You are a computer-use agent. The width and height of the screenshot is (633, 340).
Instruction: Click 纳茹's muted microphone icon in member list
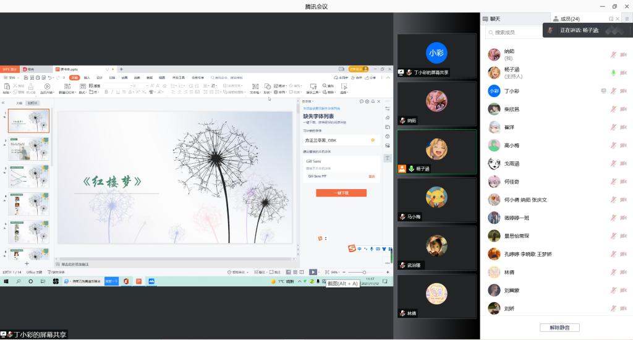click(613, 55)
